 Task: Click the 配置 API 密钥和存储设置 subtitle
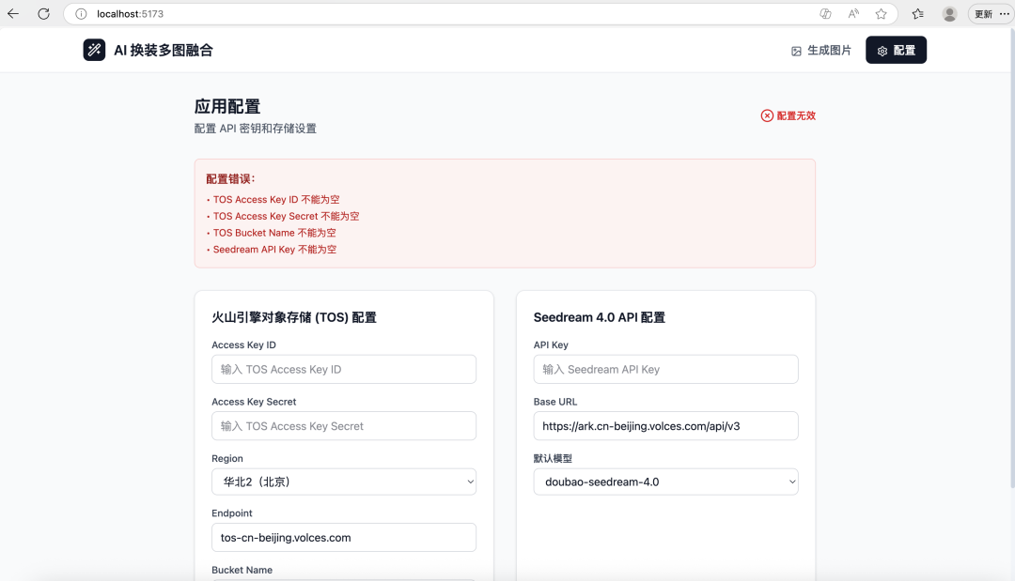255,129
